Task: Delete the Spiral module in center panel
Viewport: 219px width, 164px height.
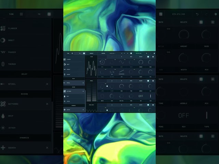Action: pyautogui.click(x=141, y=81)
